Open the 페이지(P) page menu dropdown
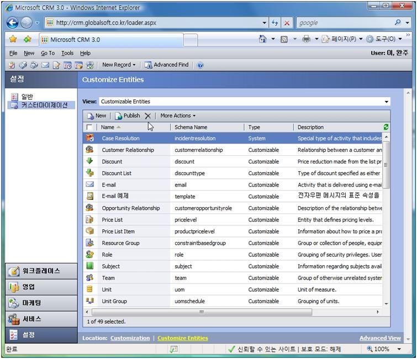The image size is (417, 359). pyautogui.click(x=361, y=39)
